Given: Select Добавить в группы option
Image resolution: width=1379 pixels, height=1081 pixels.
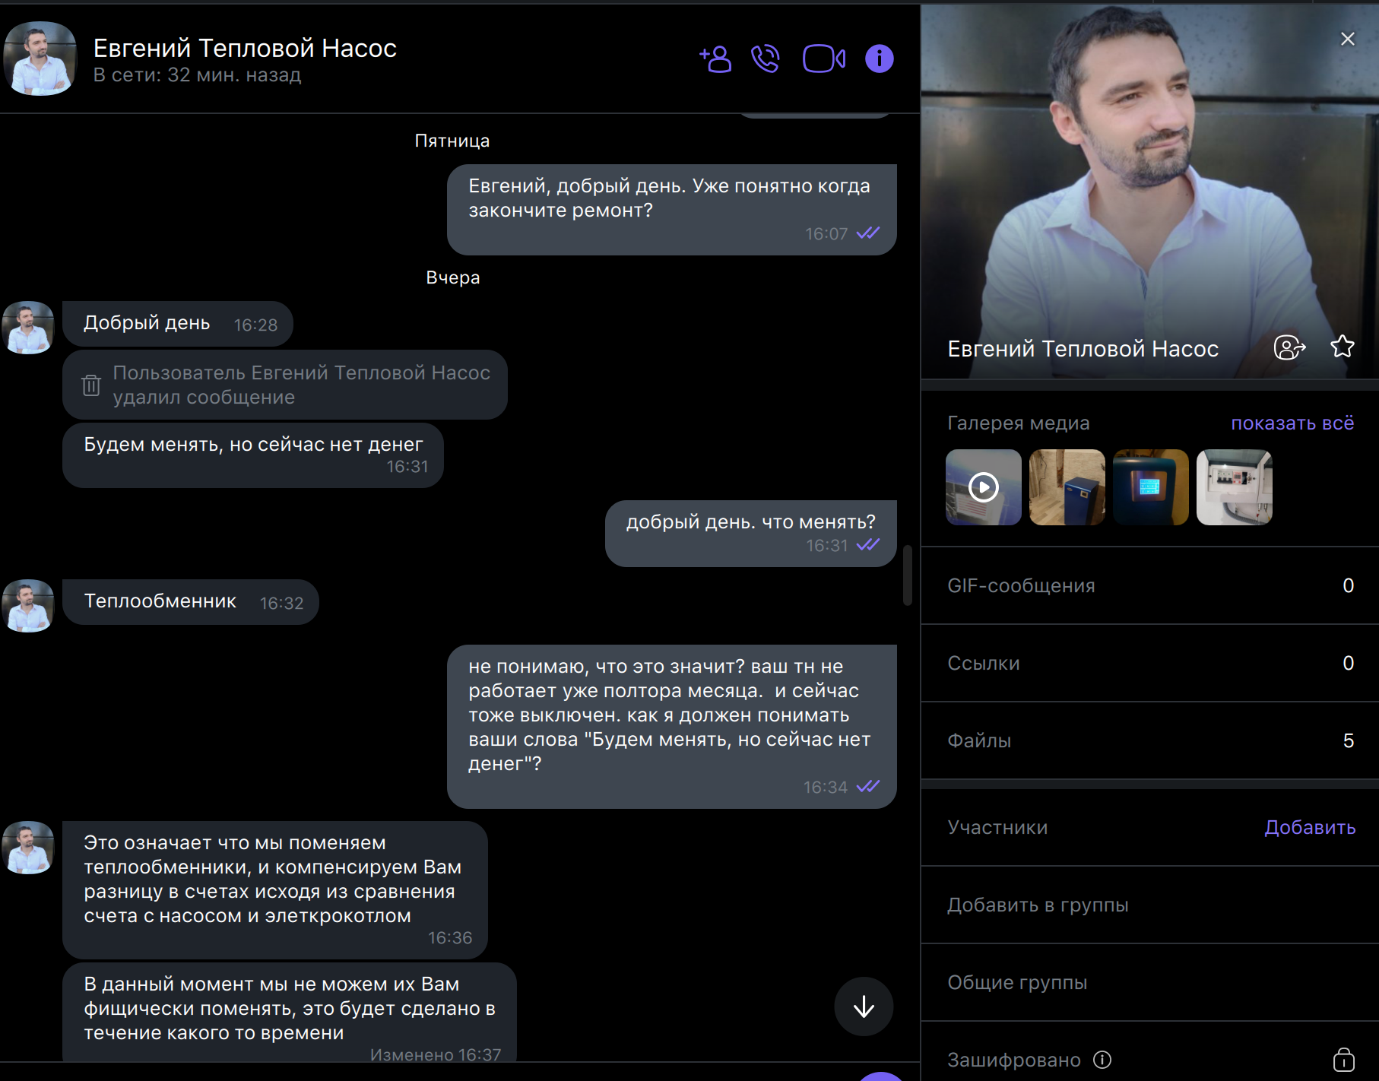Looking at the screenshot, I should [x=1150, y=905].
